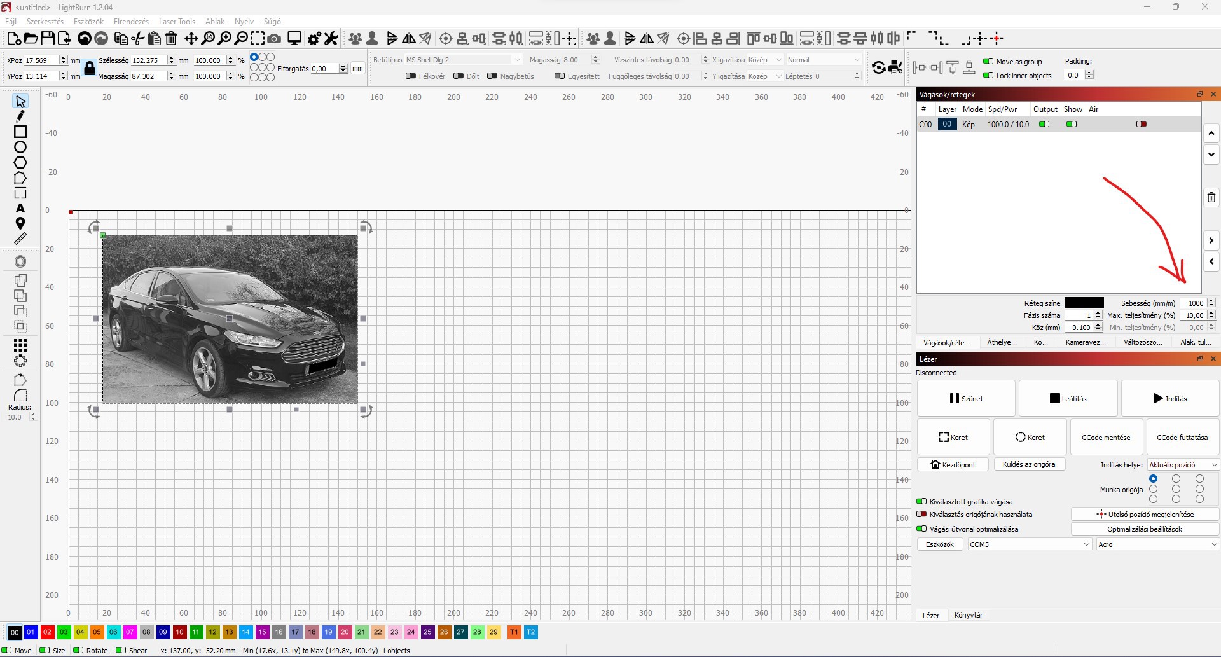This screenshot has height=657, width=1221.
Task: Toggle Kiválasztott grafika vágása switch
Action: 921,502
